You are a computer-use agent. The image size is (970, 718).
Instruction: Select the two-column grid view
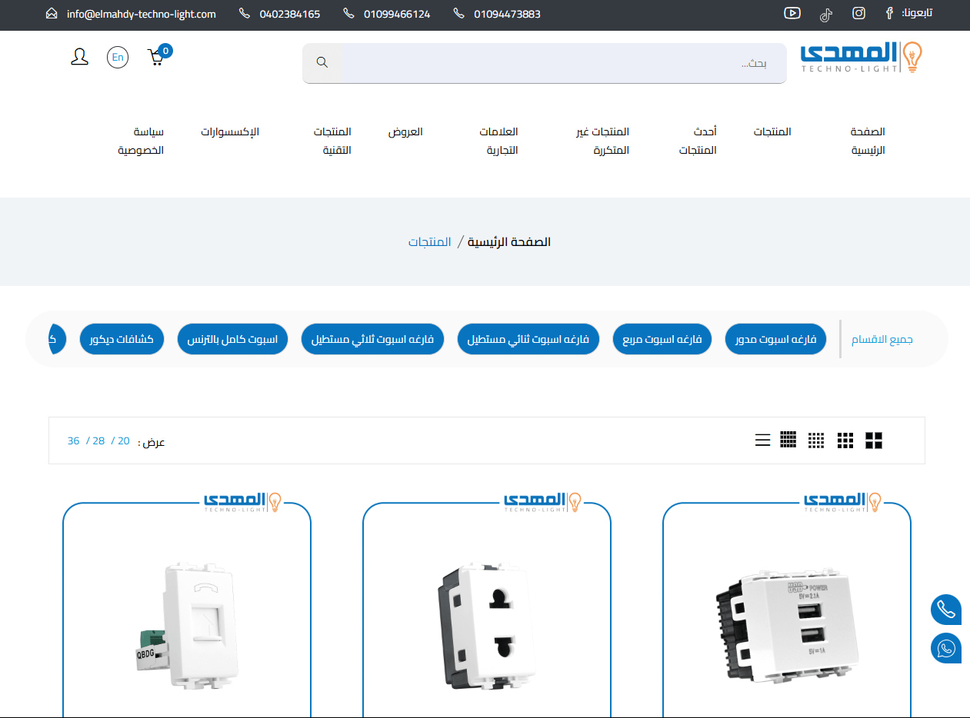pyautogui.click(x=873, y=440)
